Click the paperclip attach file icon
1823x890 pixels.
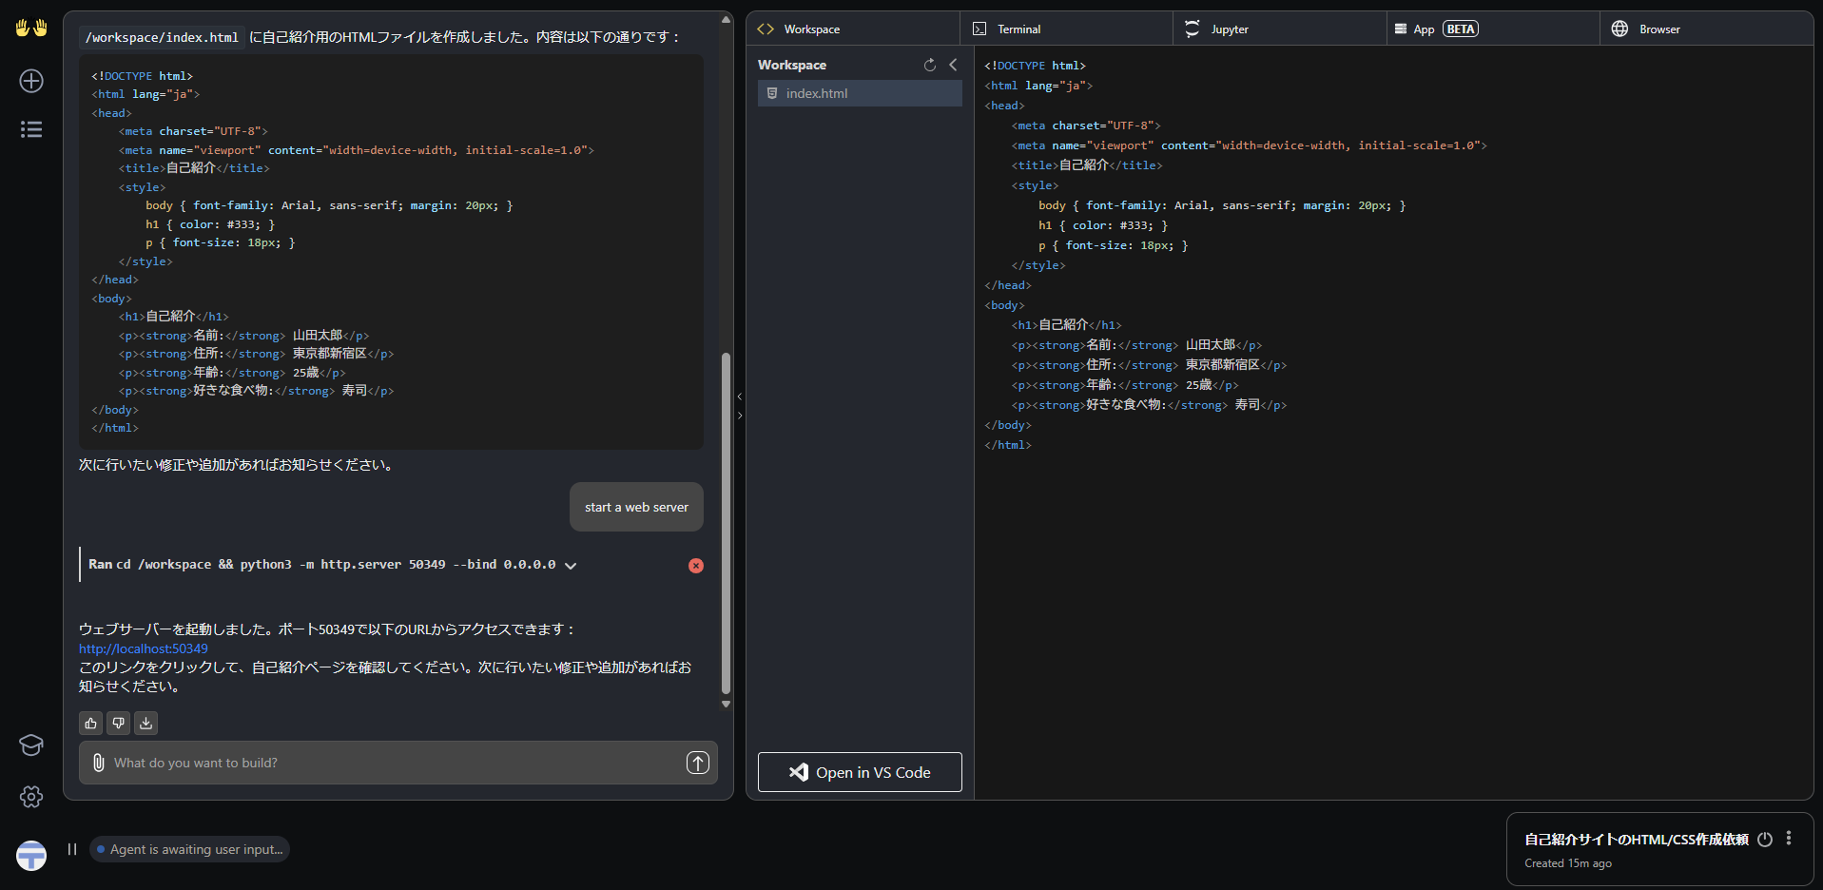click(98, 763)
